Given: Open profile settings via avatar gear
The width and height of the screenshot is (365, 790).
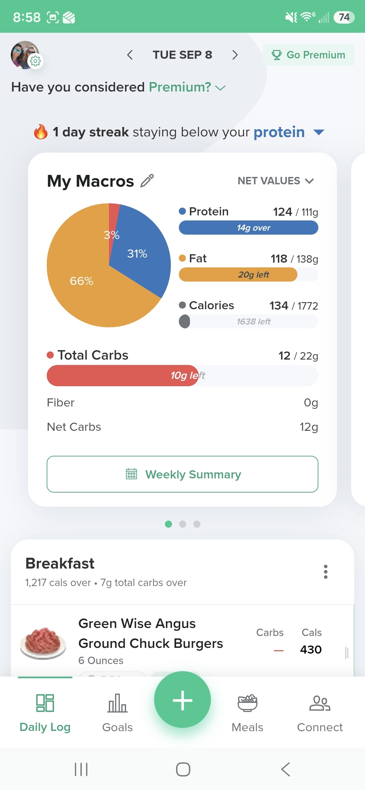Looking at the screenshot, I should click(35, 61).
